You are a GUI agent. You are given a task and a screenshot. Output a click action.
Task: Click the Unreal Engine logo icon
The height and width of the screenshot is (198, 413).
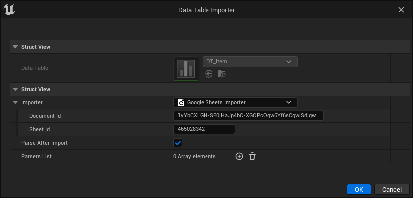click(10, 10)
